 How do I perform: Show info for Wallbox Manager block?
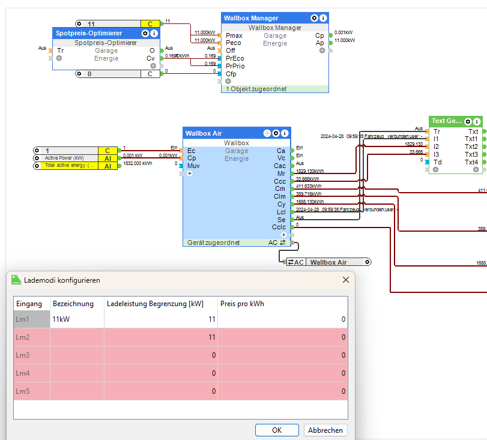pyautogui.click(x=323, y=19)
